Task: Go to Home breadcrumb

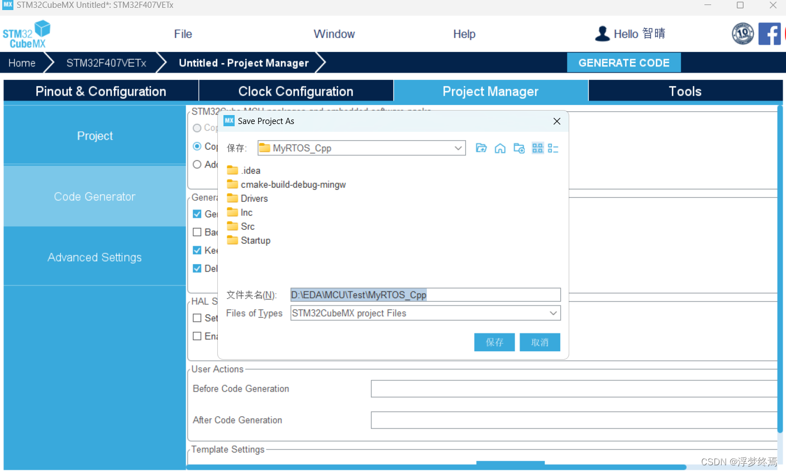Action: point(22,63)
